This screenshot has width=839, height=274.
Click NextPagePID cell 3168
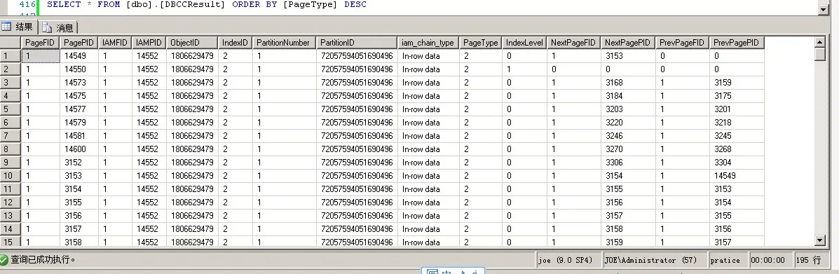628,83
